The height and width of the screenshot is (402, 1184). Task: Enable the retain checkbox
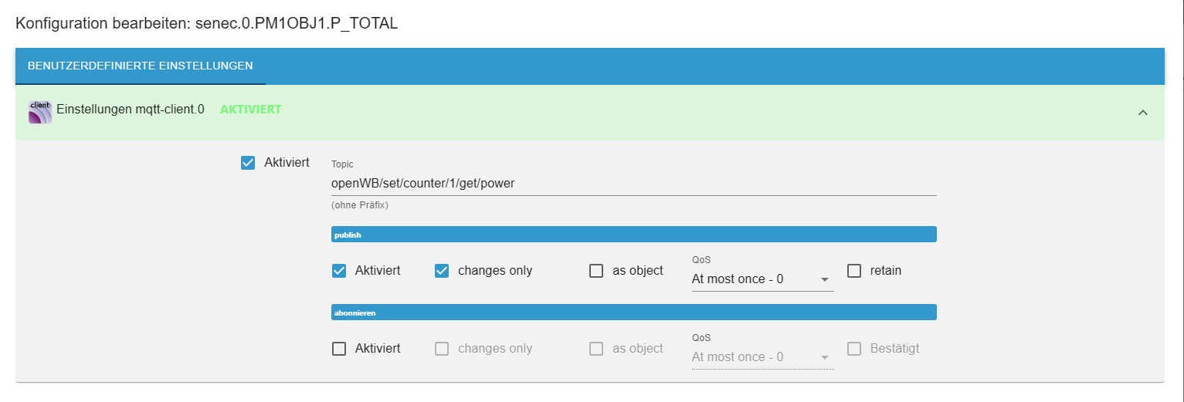click(x=854, y=271)
